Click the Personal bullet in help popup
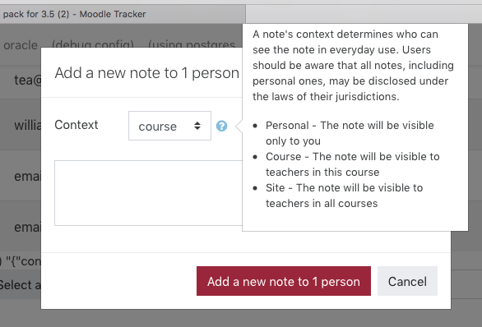Screen dimensions: 482x327 click(x=350, y=133)
